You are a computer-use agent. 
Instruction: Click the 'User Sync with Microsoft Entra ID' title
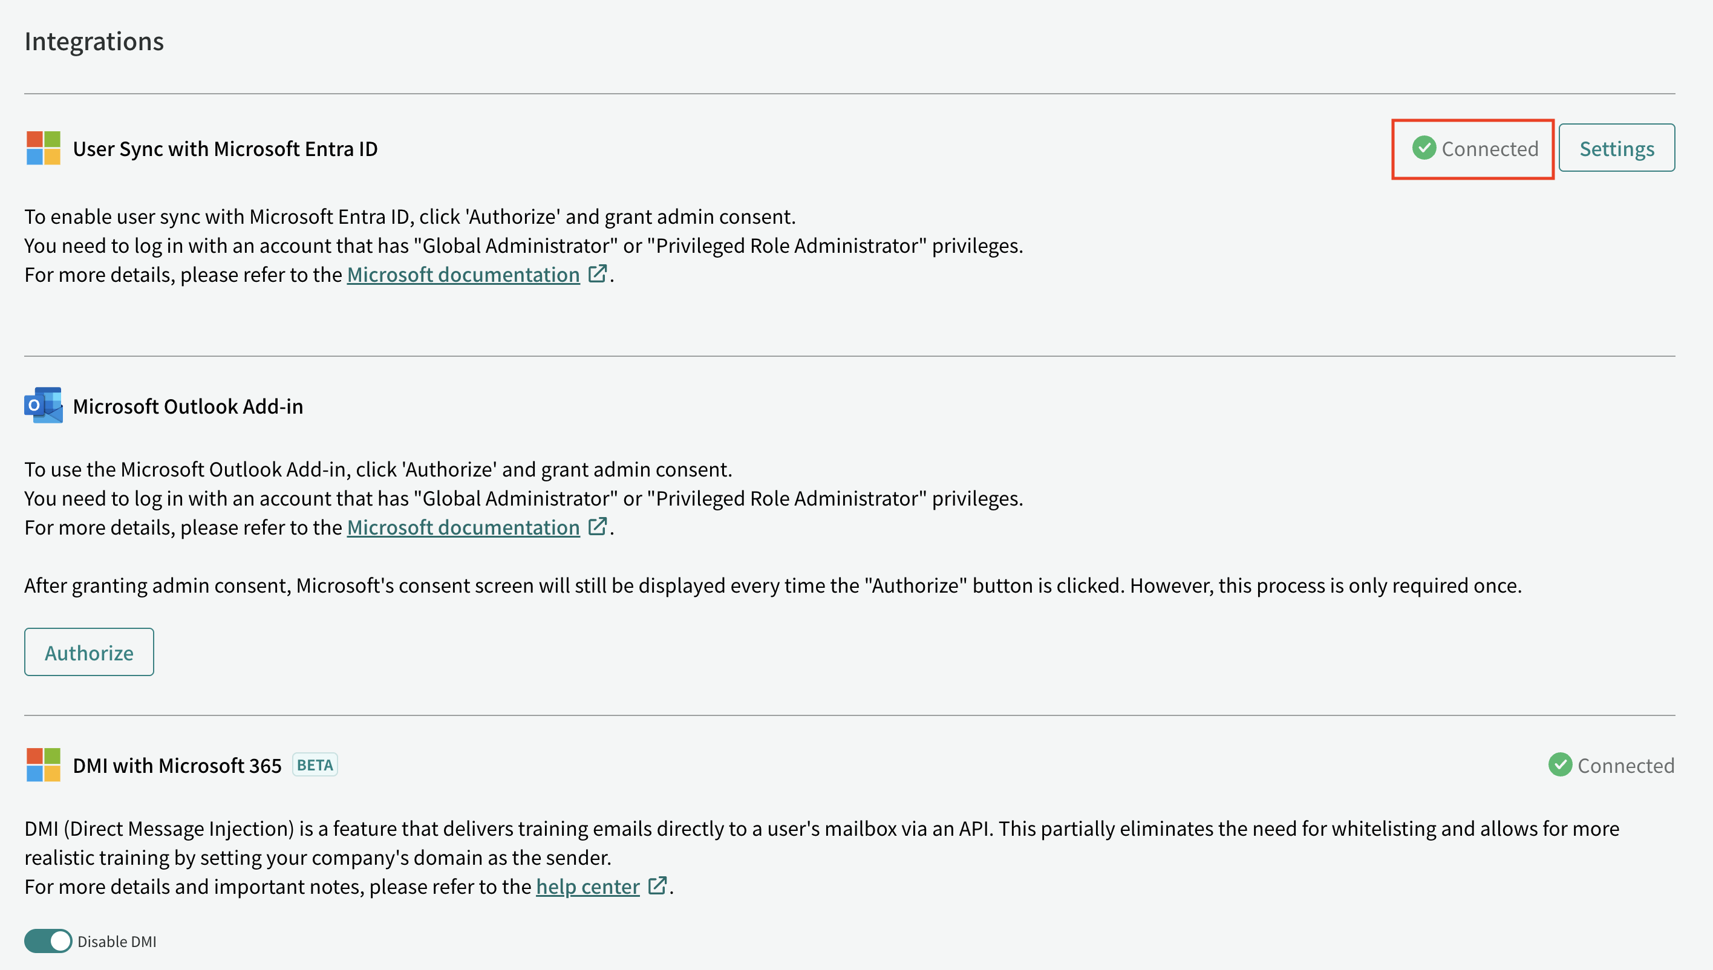(x=225, y=149)
